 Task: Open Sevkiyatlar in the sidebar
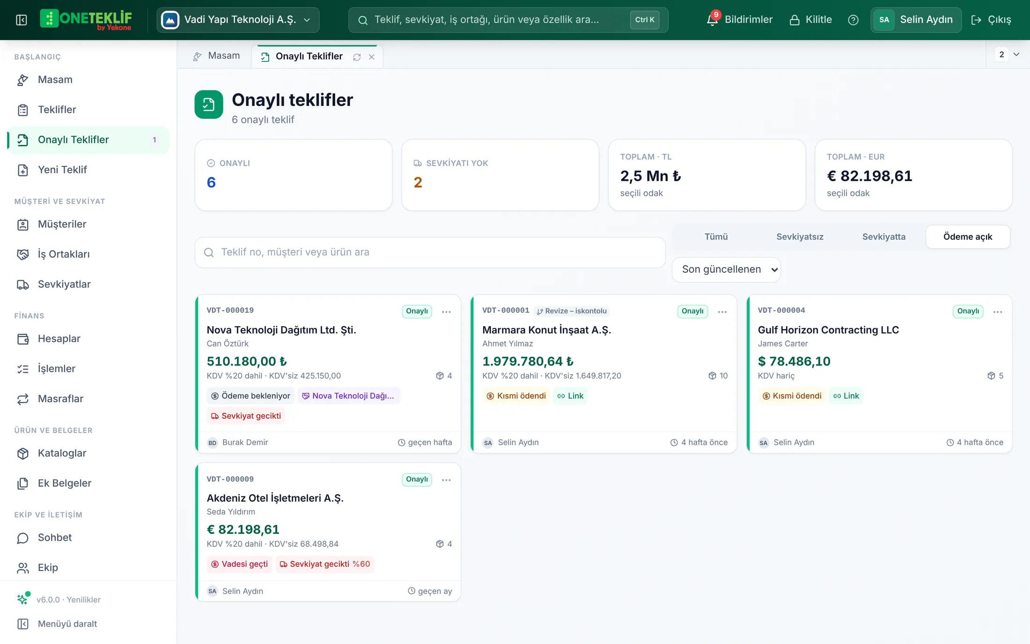tap(88, 284)
